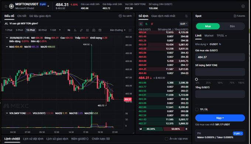Switch to Bán sell toggle

(x=232, y=26)
